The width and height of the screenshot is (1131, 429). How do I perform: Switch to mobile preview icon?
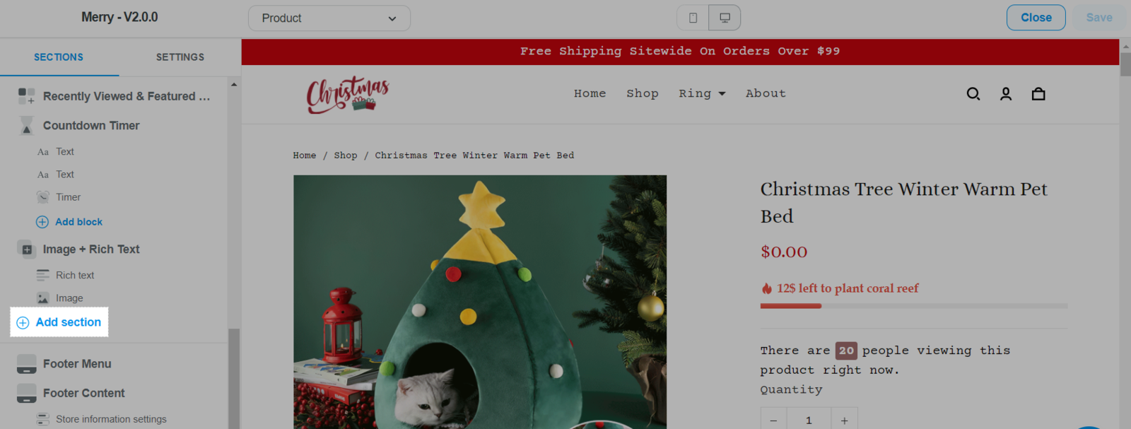[x=693, y=18]
